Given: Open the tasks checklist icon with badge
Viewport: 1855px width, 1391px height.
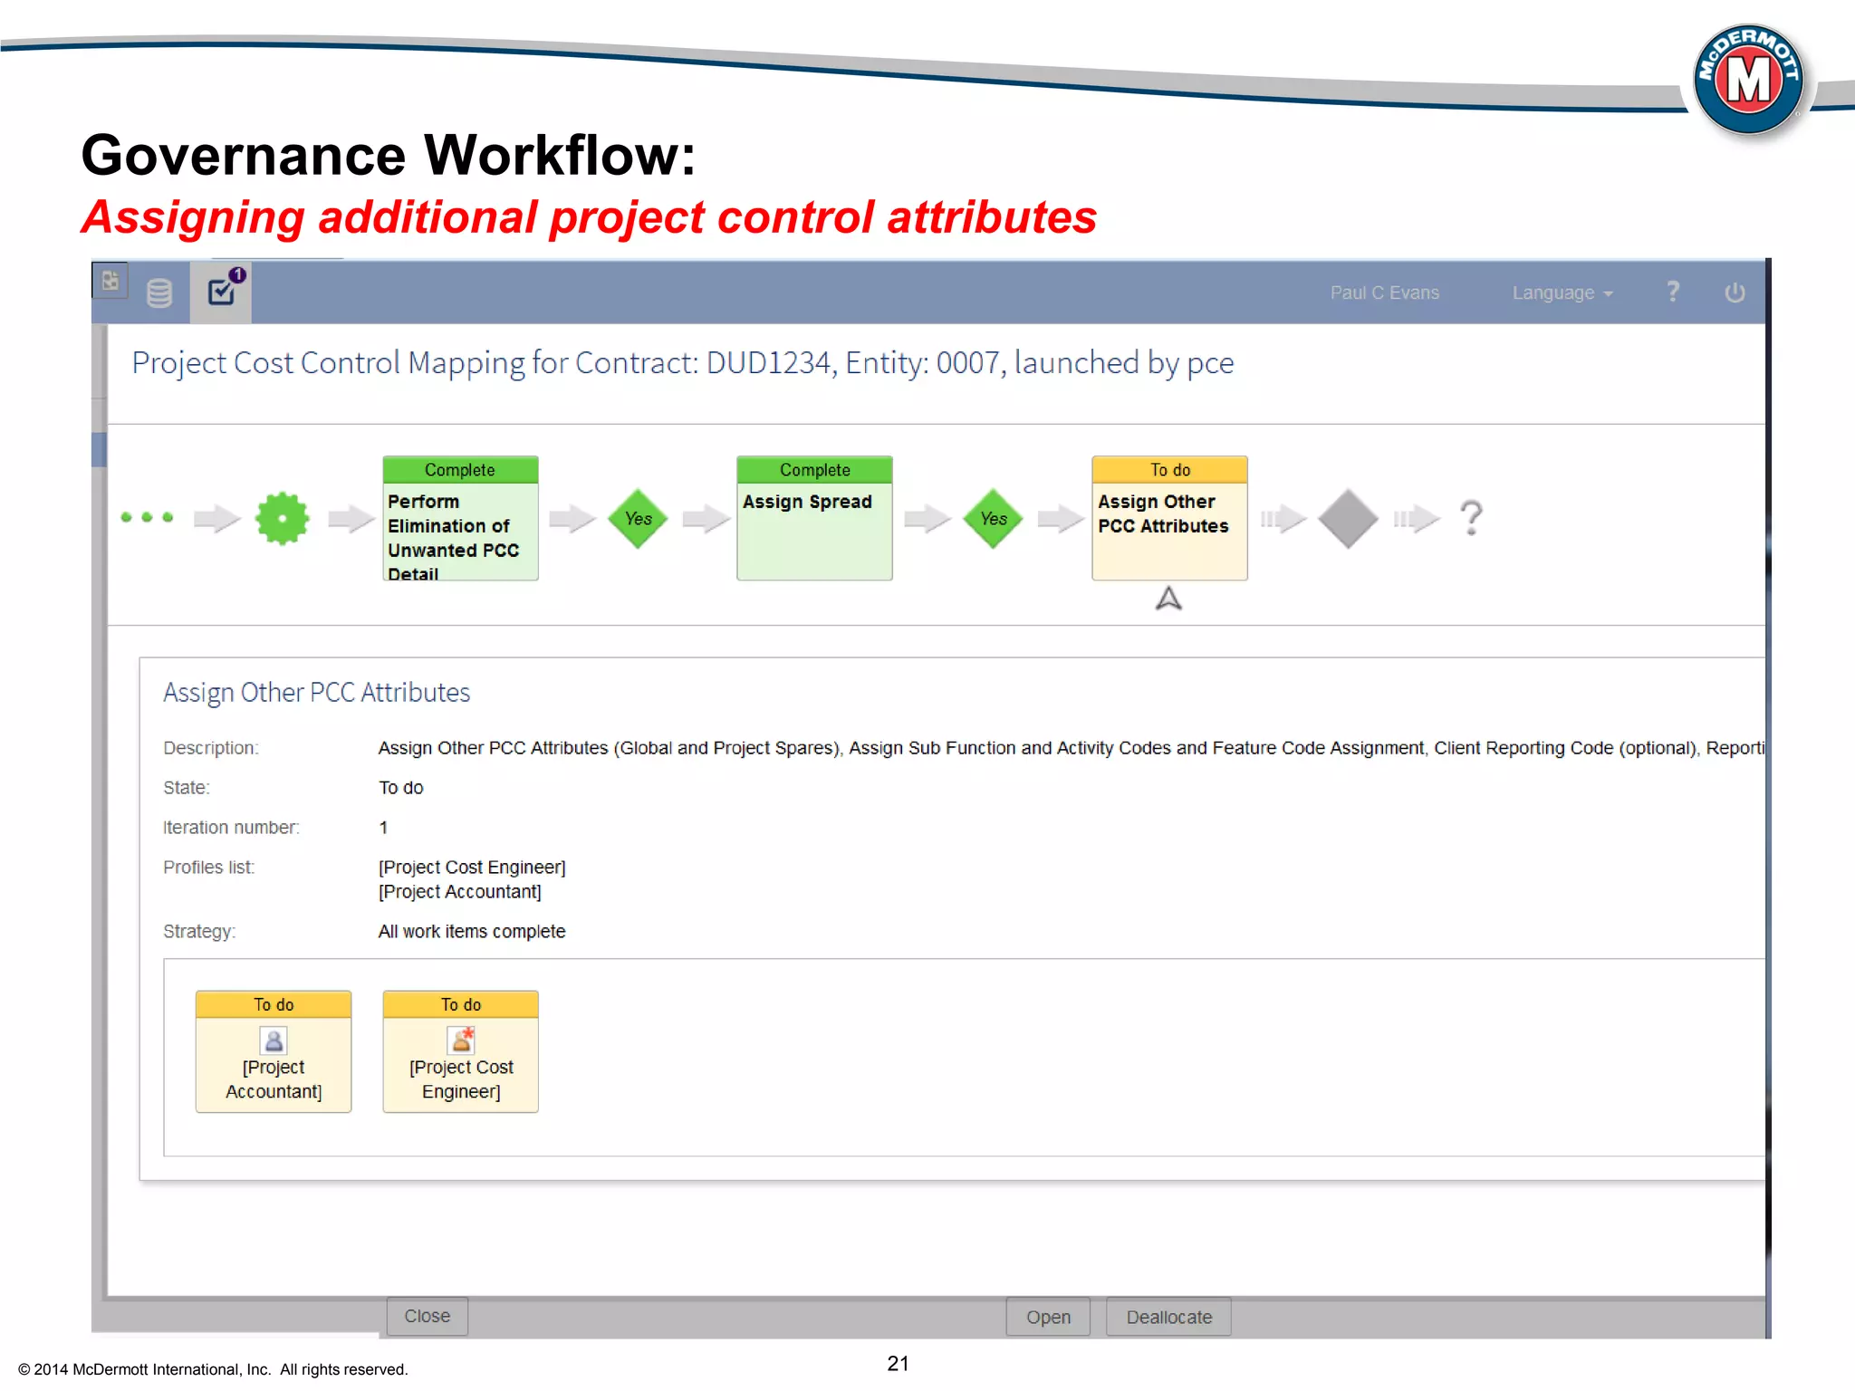Looking at the screenshot, I should (x=223, y=291).
